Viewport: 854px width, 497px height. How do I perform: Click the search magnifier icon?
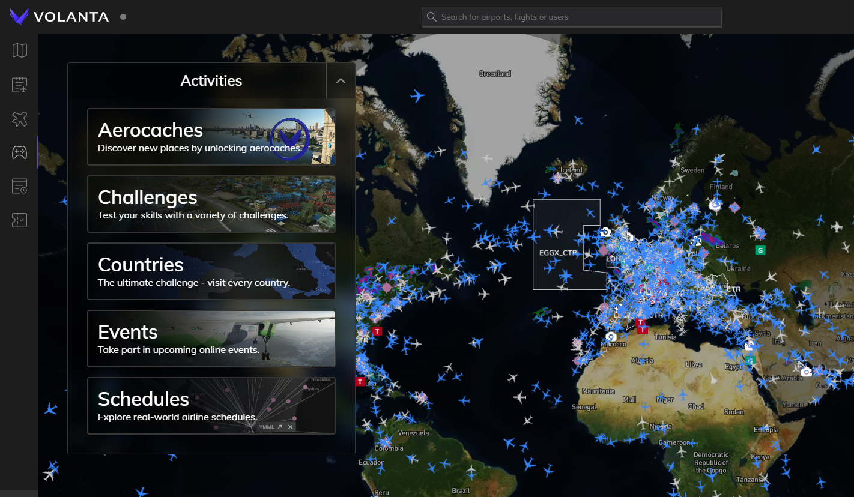tap(431, 17)
